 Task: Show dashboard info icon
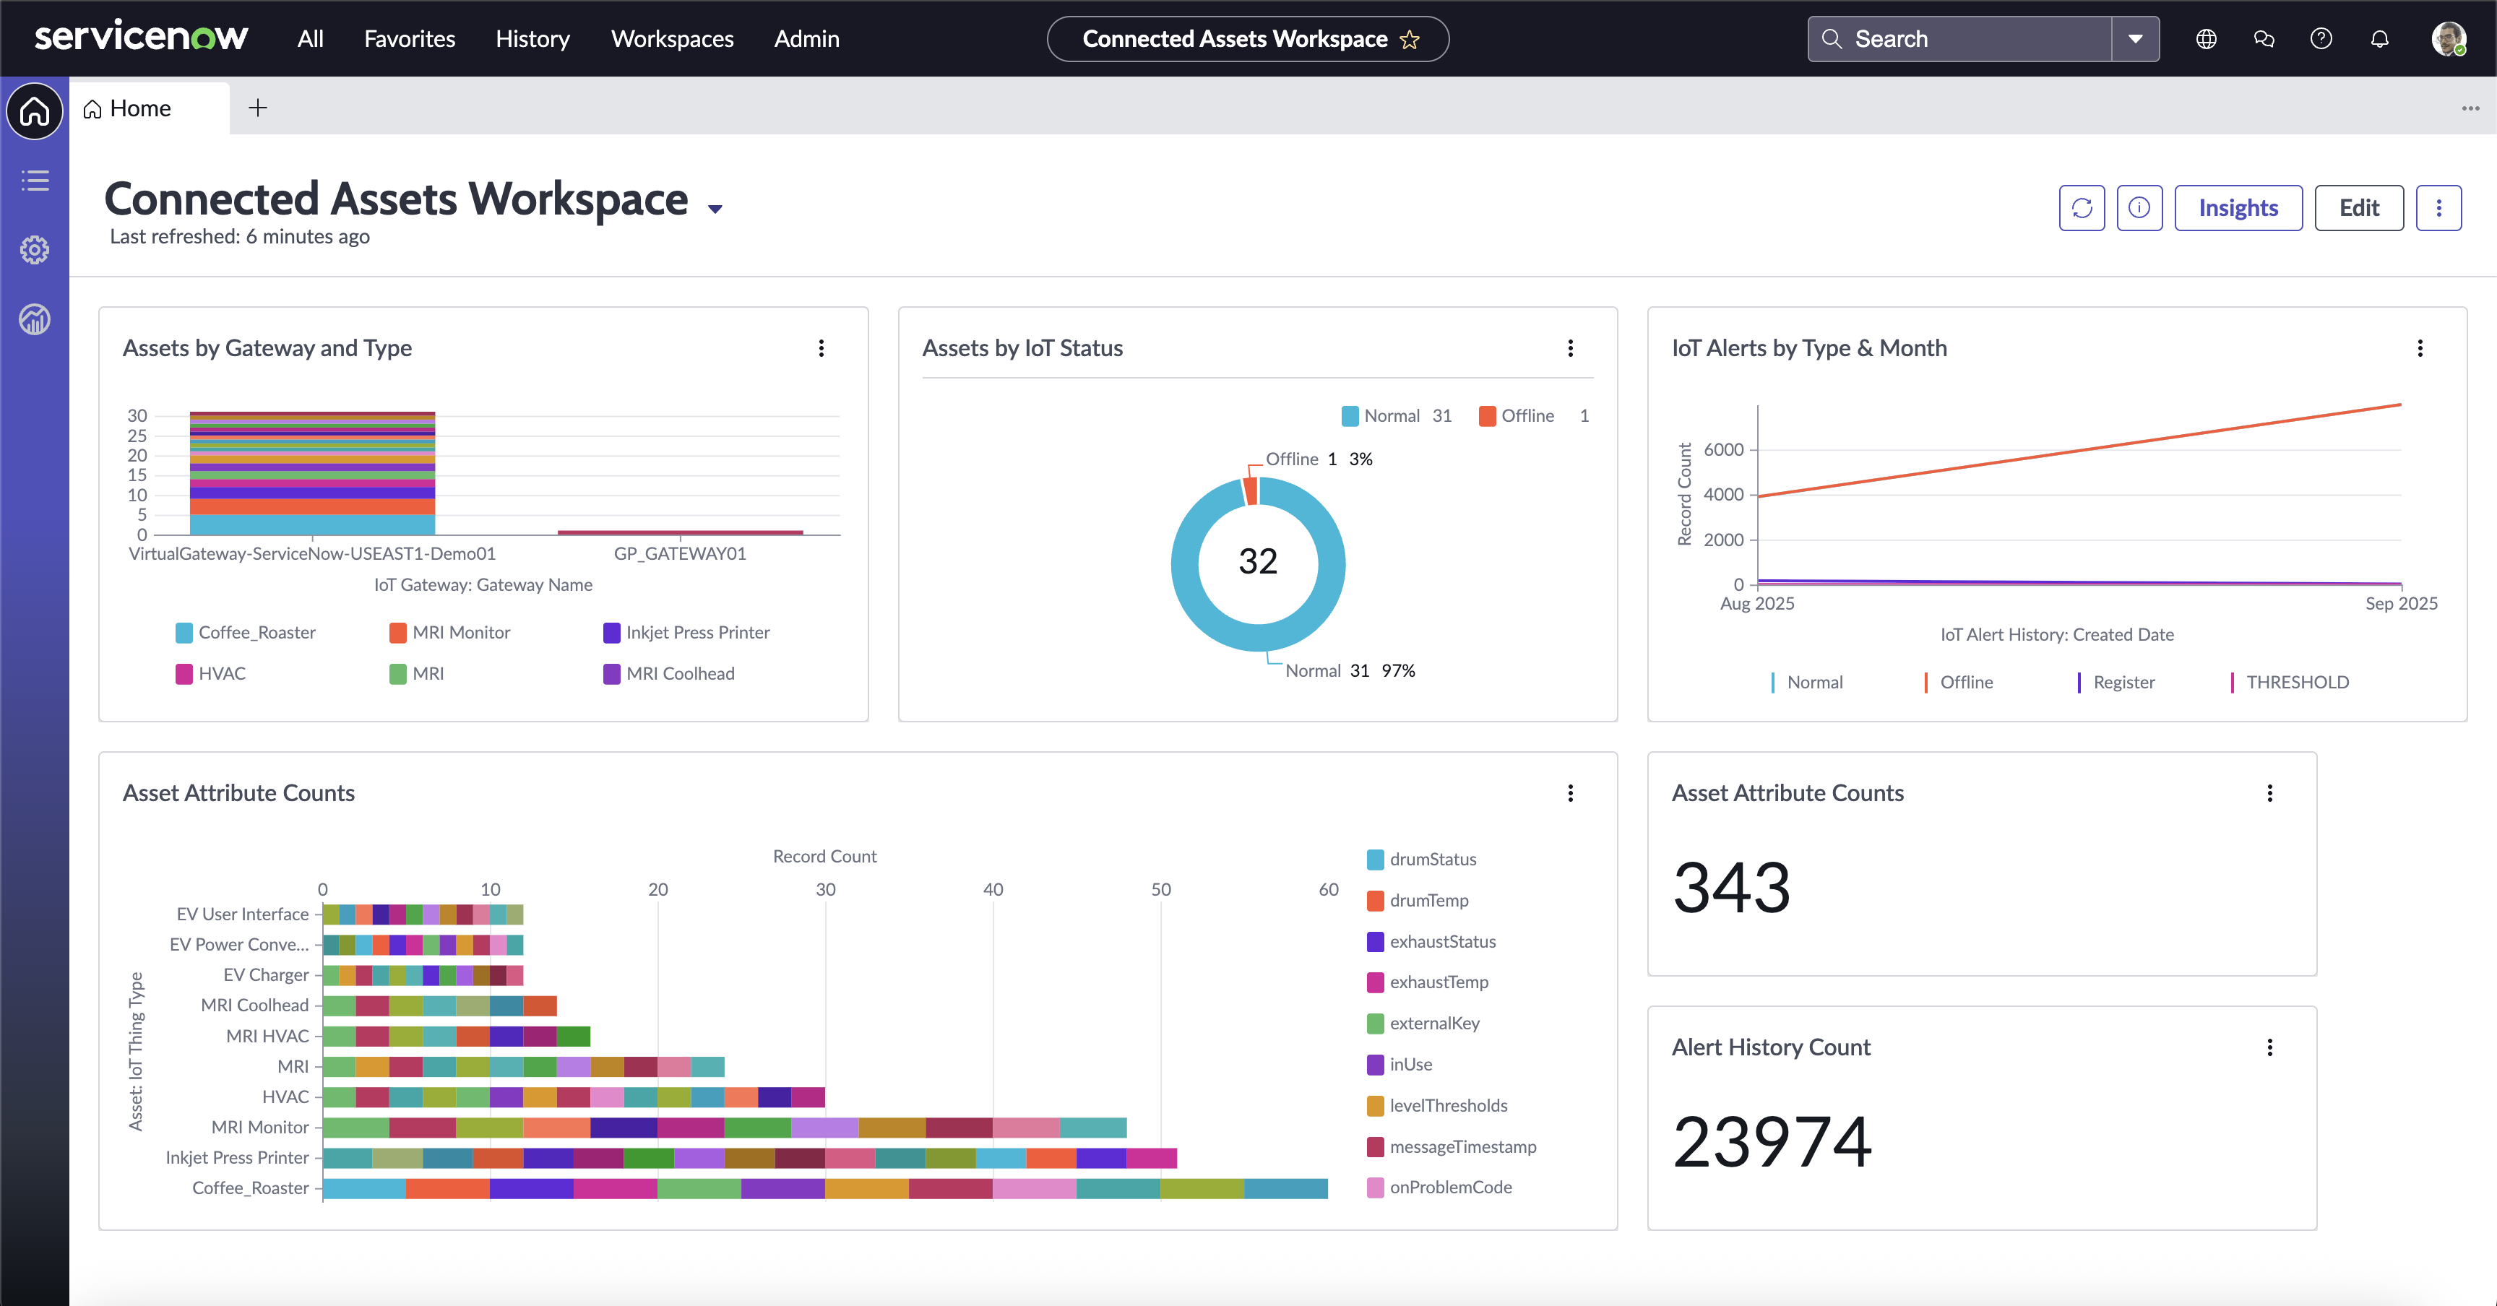(x=2139, y=207)
